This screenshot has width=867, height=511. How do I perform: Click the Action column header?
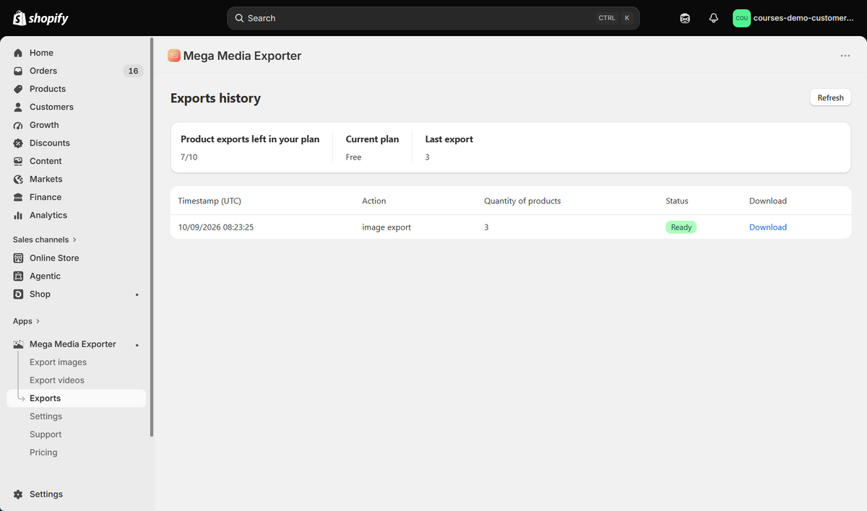point(374,201)
